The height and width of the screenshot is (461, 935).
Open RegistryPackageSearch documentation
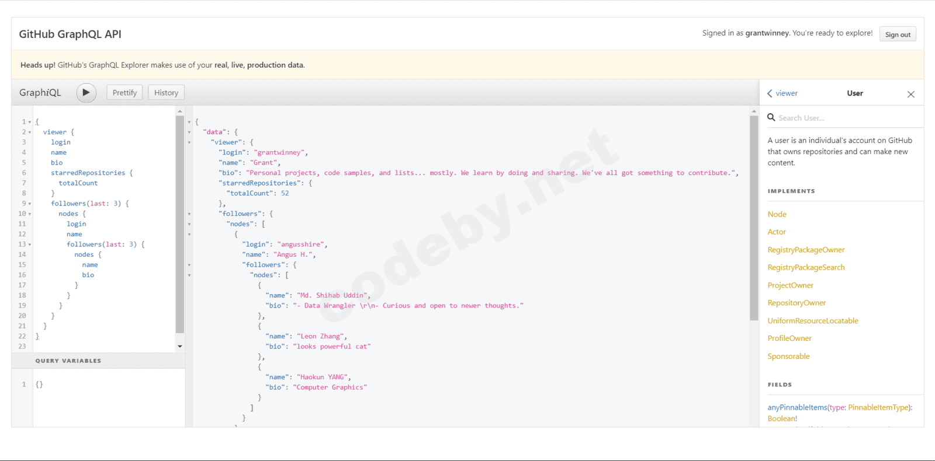tap(806, 267)
